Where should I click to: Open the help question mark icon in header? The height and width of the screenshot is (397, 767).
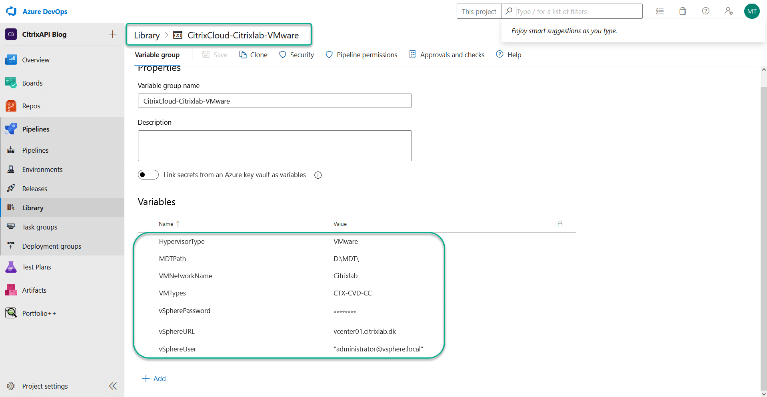click(x=706, y=11)
